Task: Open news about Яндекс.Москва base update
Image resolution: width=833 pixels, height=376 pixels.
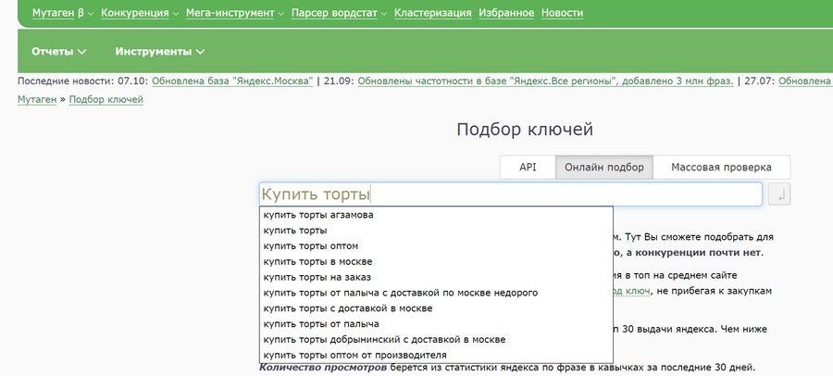Action: pyautogui.click(x=232, y=81)
